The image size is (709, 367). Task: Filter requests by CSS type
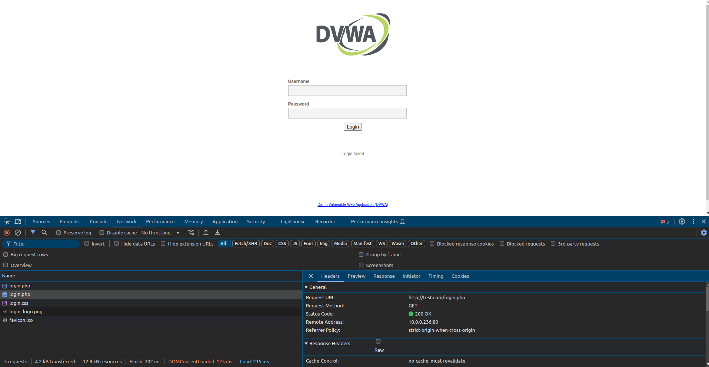(x=282, y=243)
